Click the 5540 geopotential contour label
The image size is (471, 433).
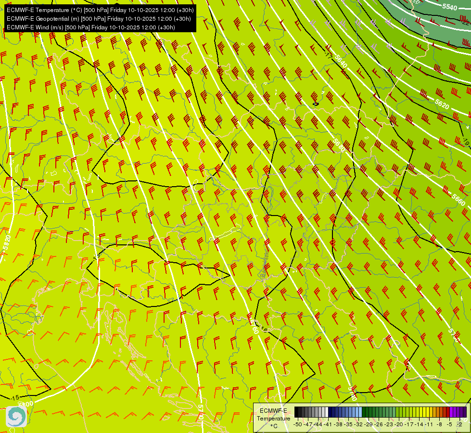449,6
